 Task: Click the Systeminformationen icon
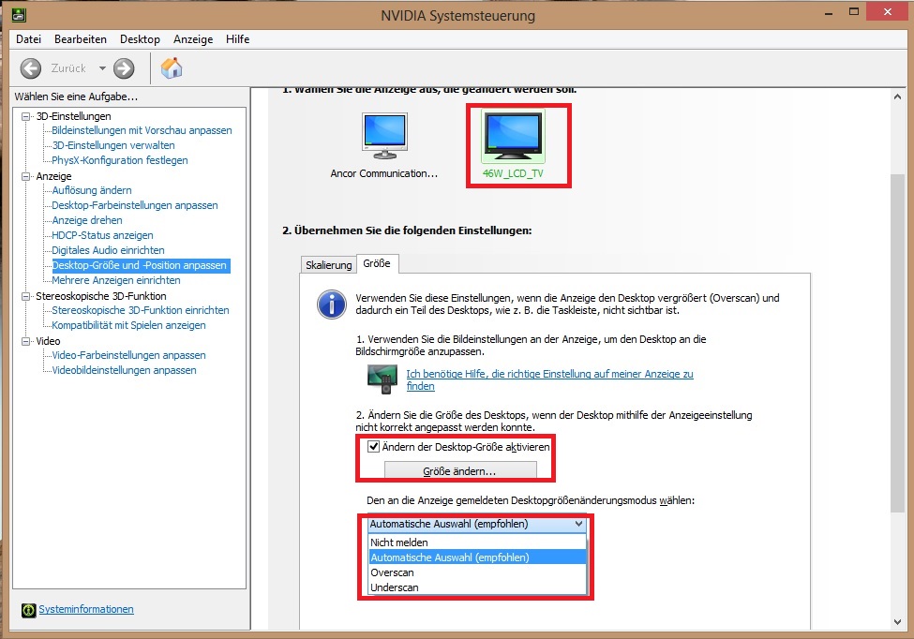[28, 610]
